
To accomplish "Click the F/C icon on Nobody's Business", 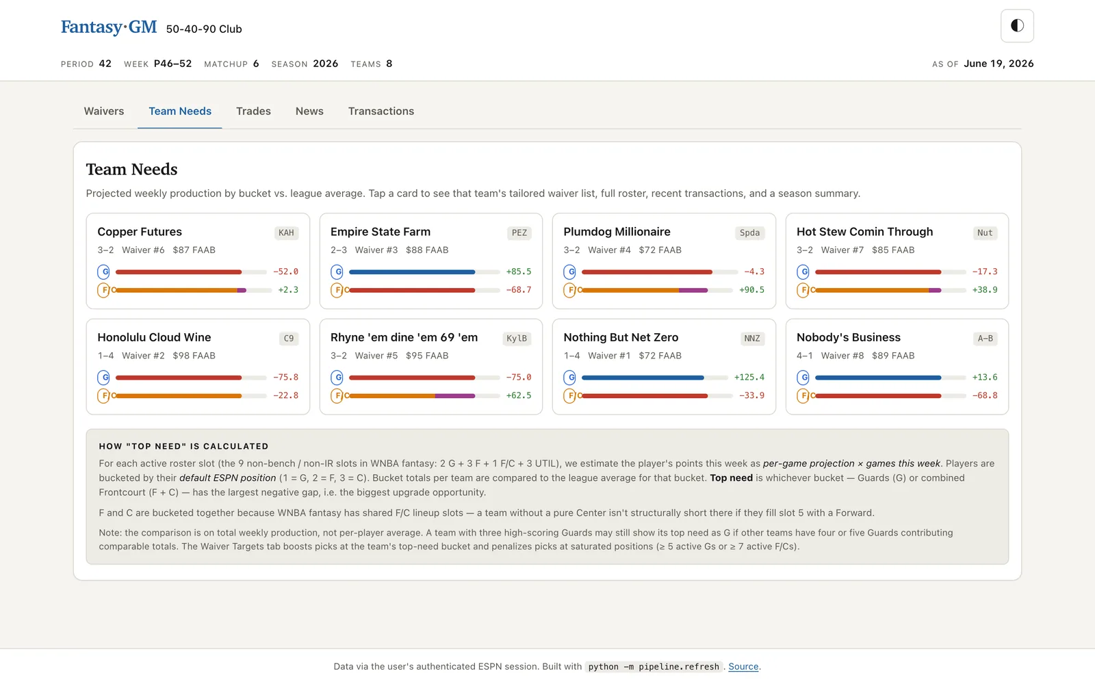I will click(x=803, y=395).
